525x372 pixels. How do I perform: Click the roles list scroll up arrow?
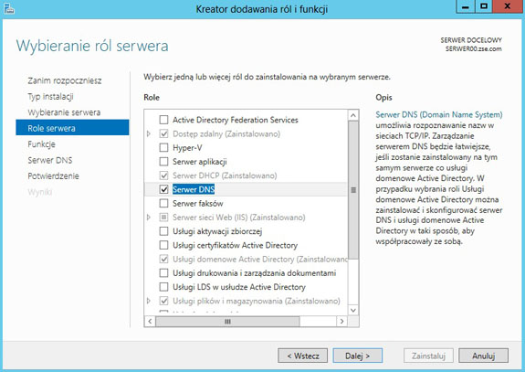pyautogui.click(x=353, y=115)
